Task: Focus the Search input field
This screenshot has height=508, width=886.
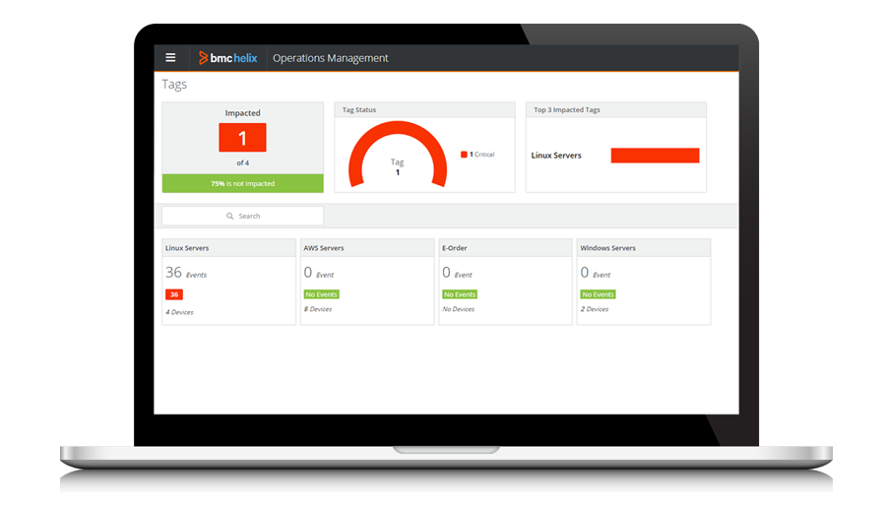Action: (243, 216)
